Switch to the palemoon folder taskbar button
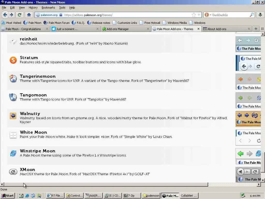This screenshot has width=265, height=199. pos(151,196)
